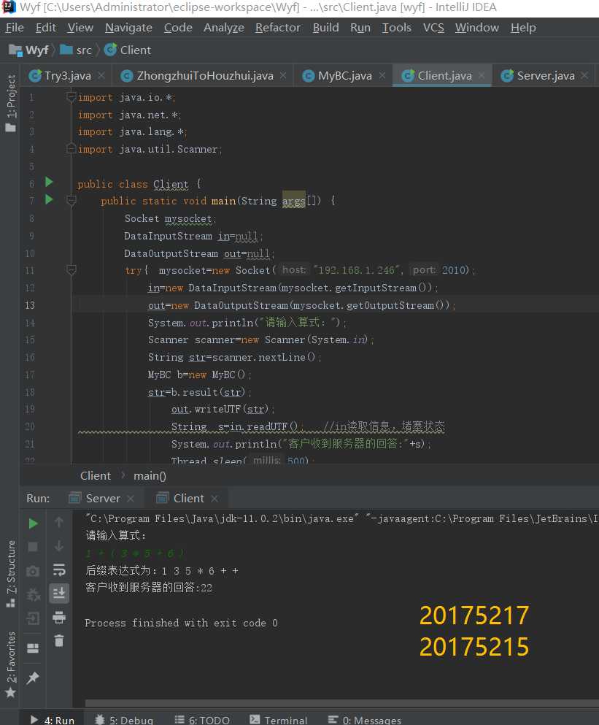Open the Edit menu

coord(46,28)
